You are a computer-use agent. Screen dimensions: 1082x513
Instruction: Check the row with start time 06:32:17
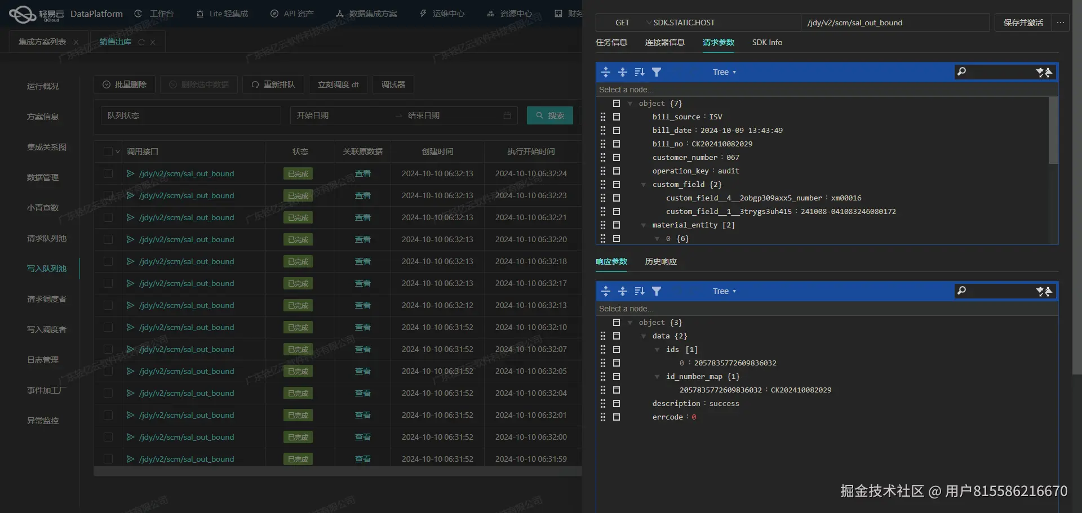click(x=108, y=283)
